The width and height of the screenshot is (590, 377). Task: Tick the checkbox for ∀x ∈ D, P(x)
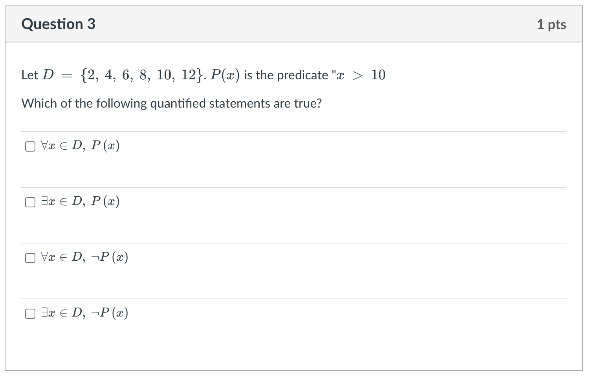pyautogui.click(x=30, y=146)
